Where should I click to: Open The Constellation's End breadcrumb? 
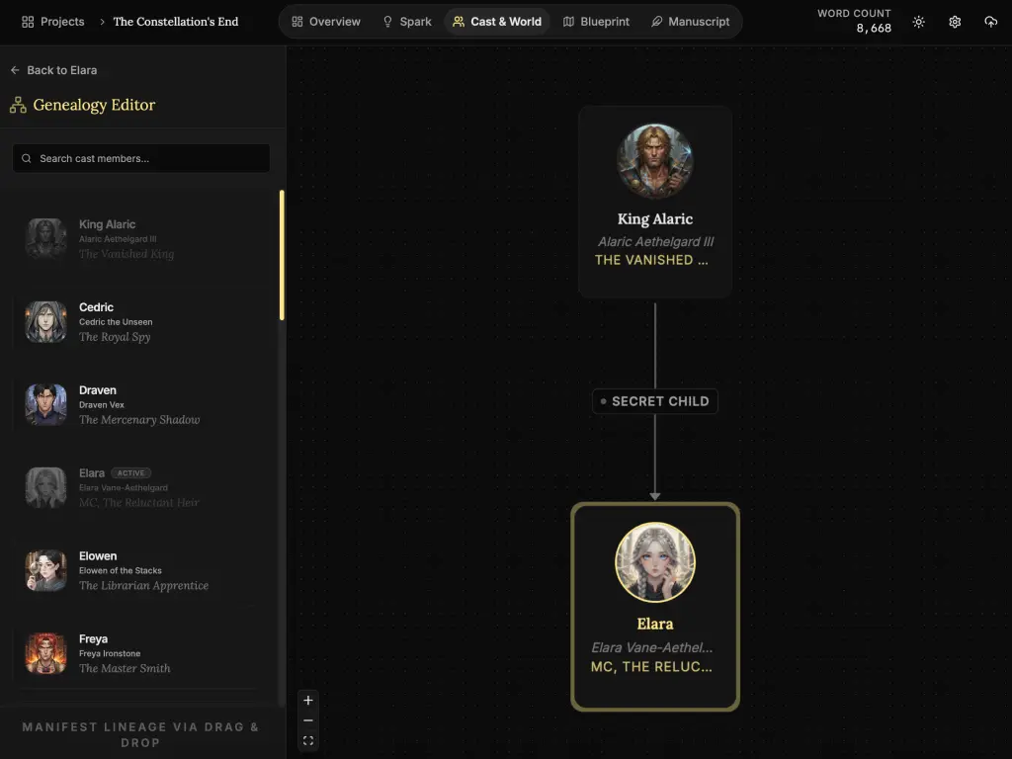pos(176,22)
